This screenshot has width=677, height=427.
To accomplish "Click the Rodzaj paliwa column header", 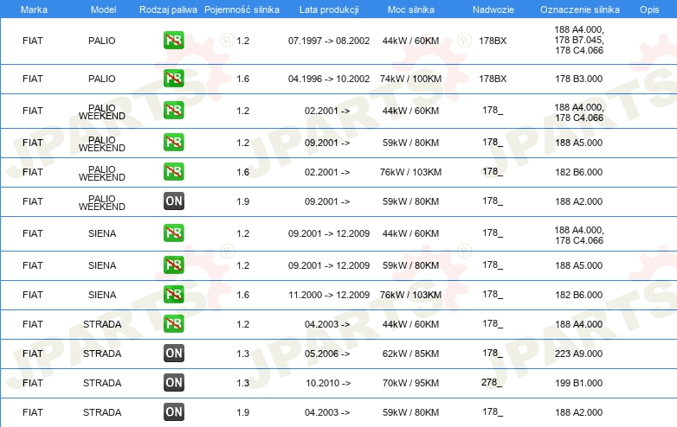I will click(168, 10).
